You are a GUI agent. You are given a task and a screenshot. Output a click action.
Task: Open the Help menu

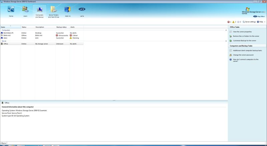coord(260,22)
